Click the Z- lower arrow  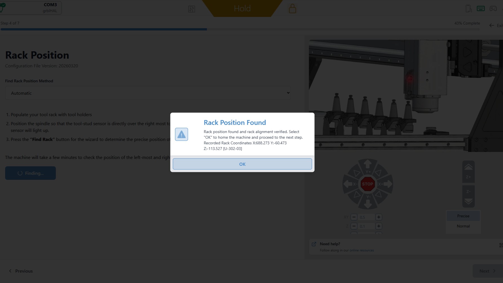point(468,197)
